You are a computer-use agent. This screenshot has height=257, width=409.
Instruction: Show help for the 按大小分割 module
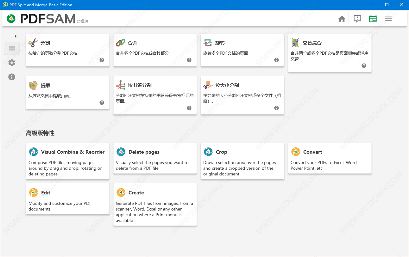pyautogui.click(x=277, y=108)
